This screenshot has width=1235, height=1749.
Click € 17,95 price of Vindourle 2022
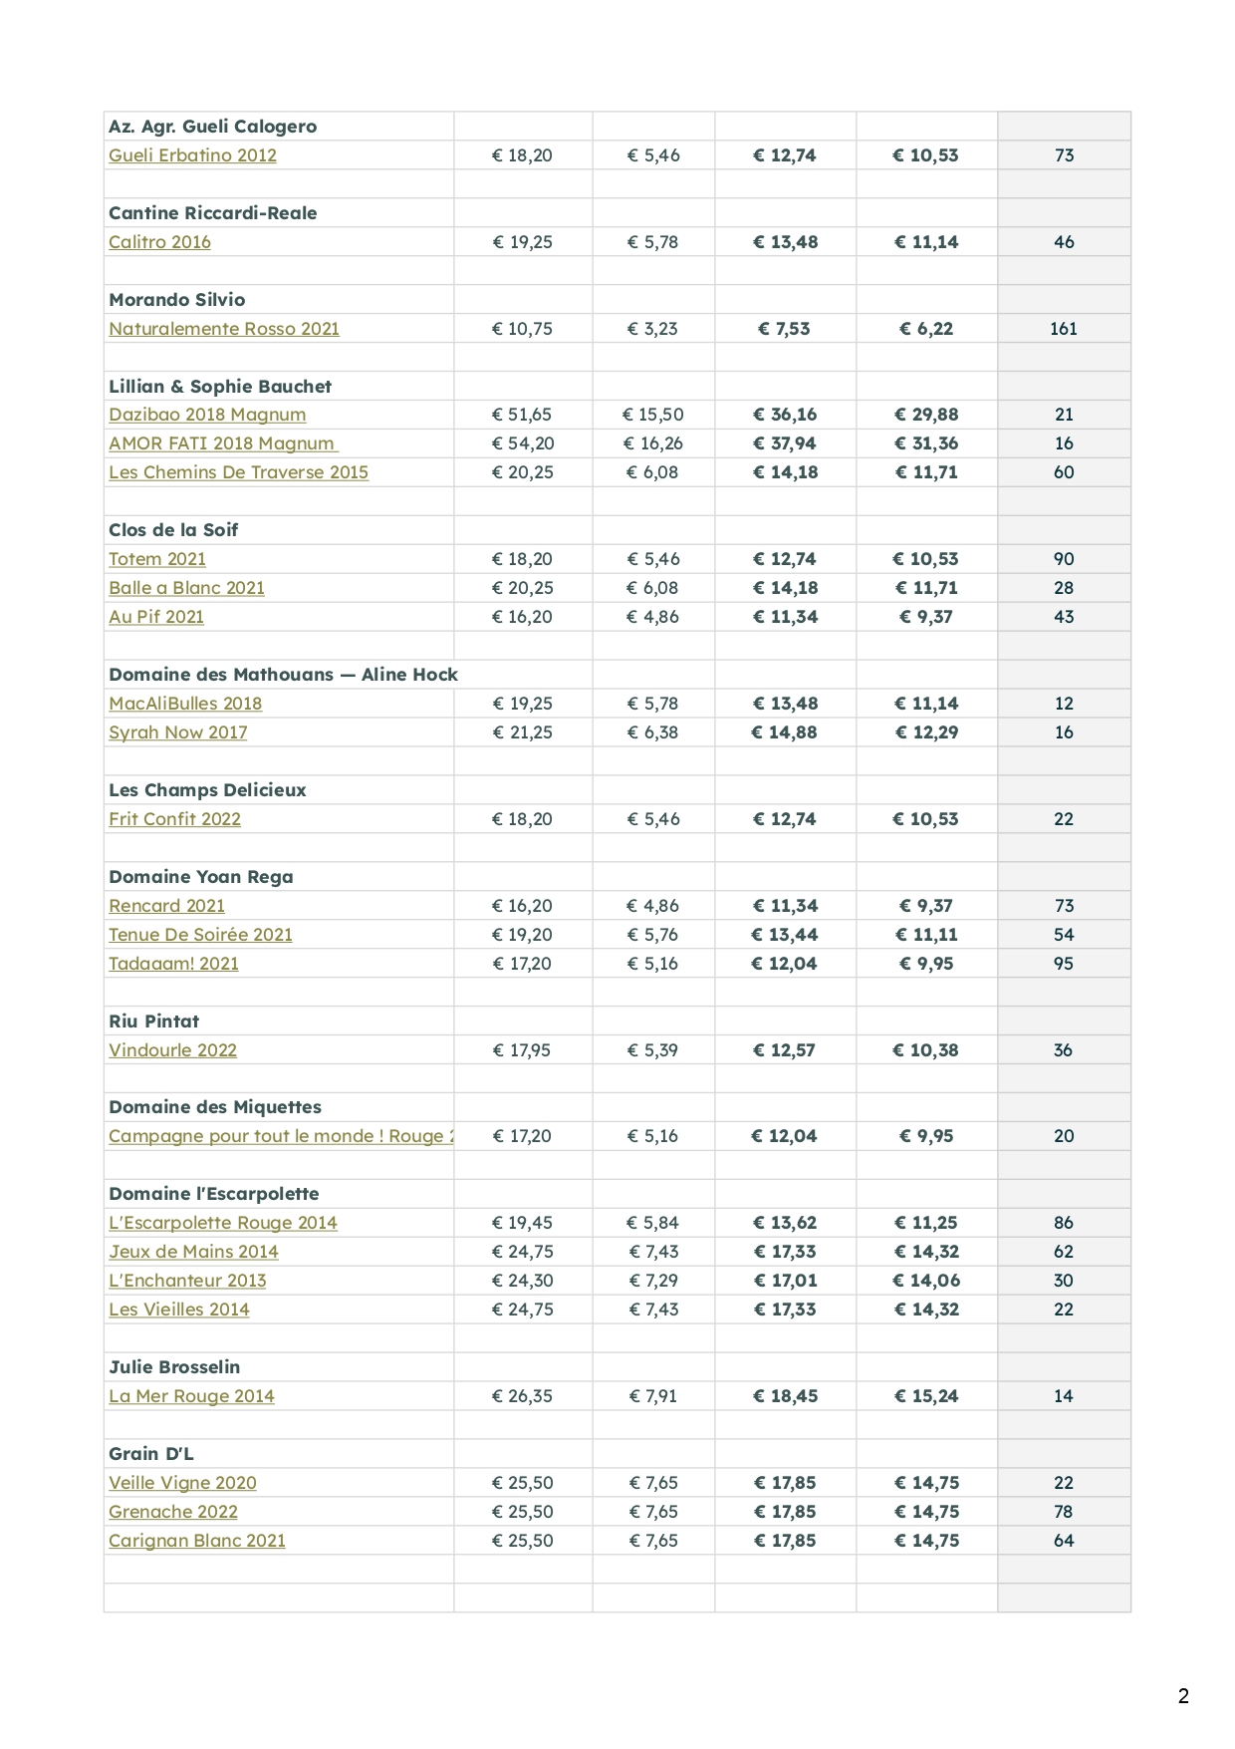click(x=523, y=1050)
